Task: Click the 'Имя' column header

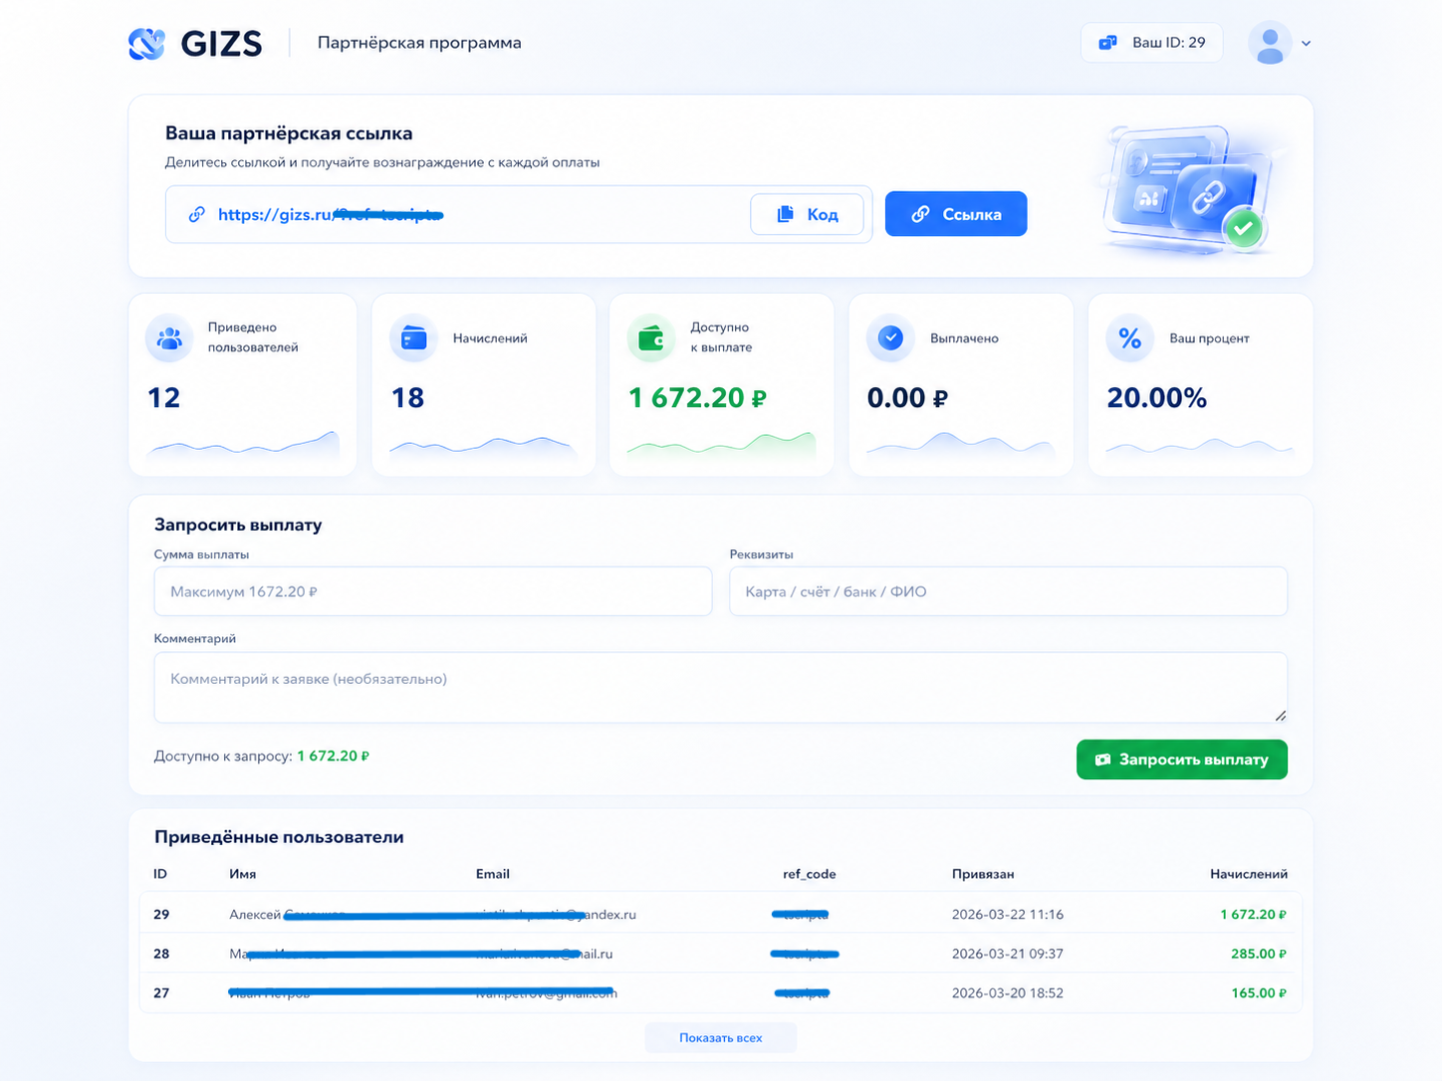Action: tap(243, 874)
